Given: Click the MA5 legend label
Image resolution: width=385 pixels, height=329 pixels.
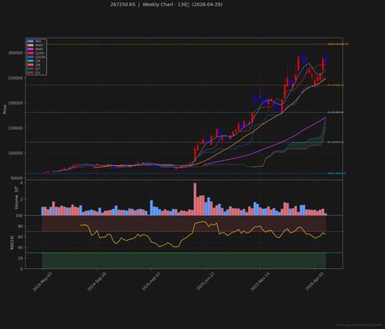Looking at the screenshot, I should tap(38, 42).
